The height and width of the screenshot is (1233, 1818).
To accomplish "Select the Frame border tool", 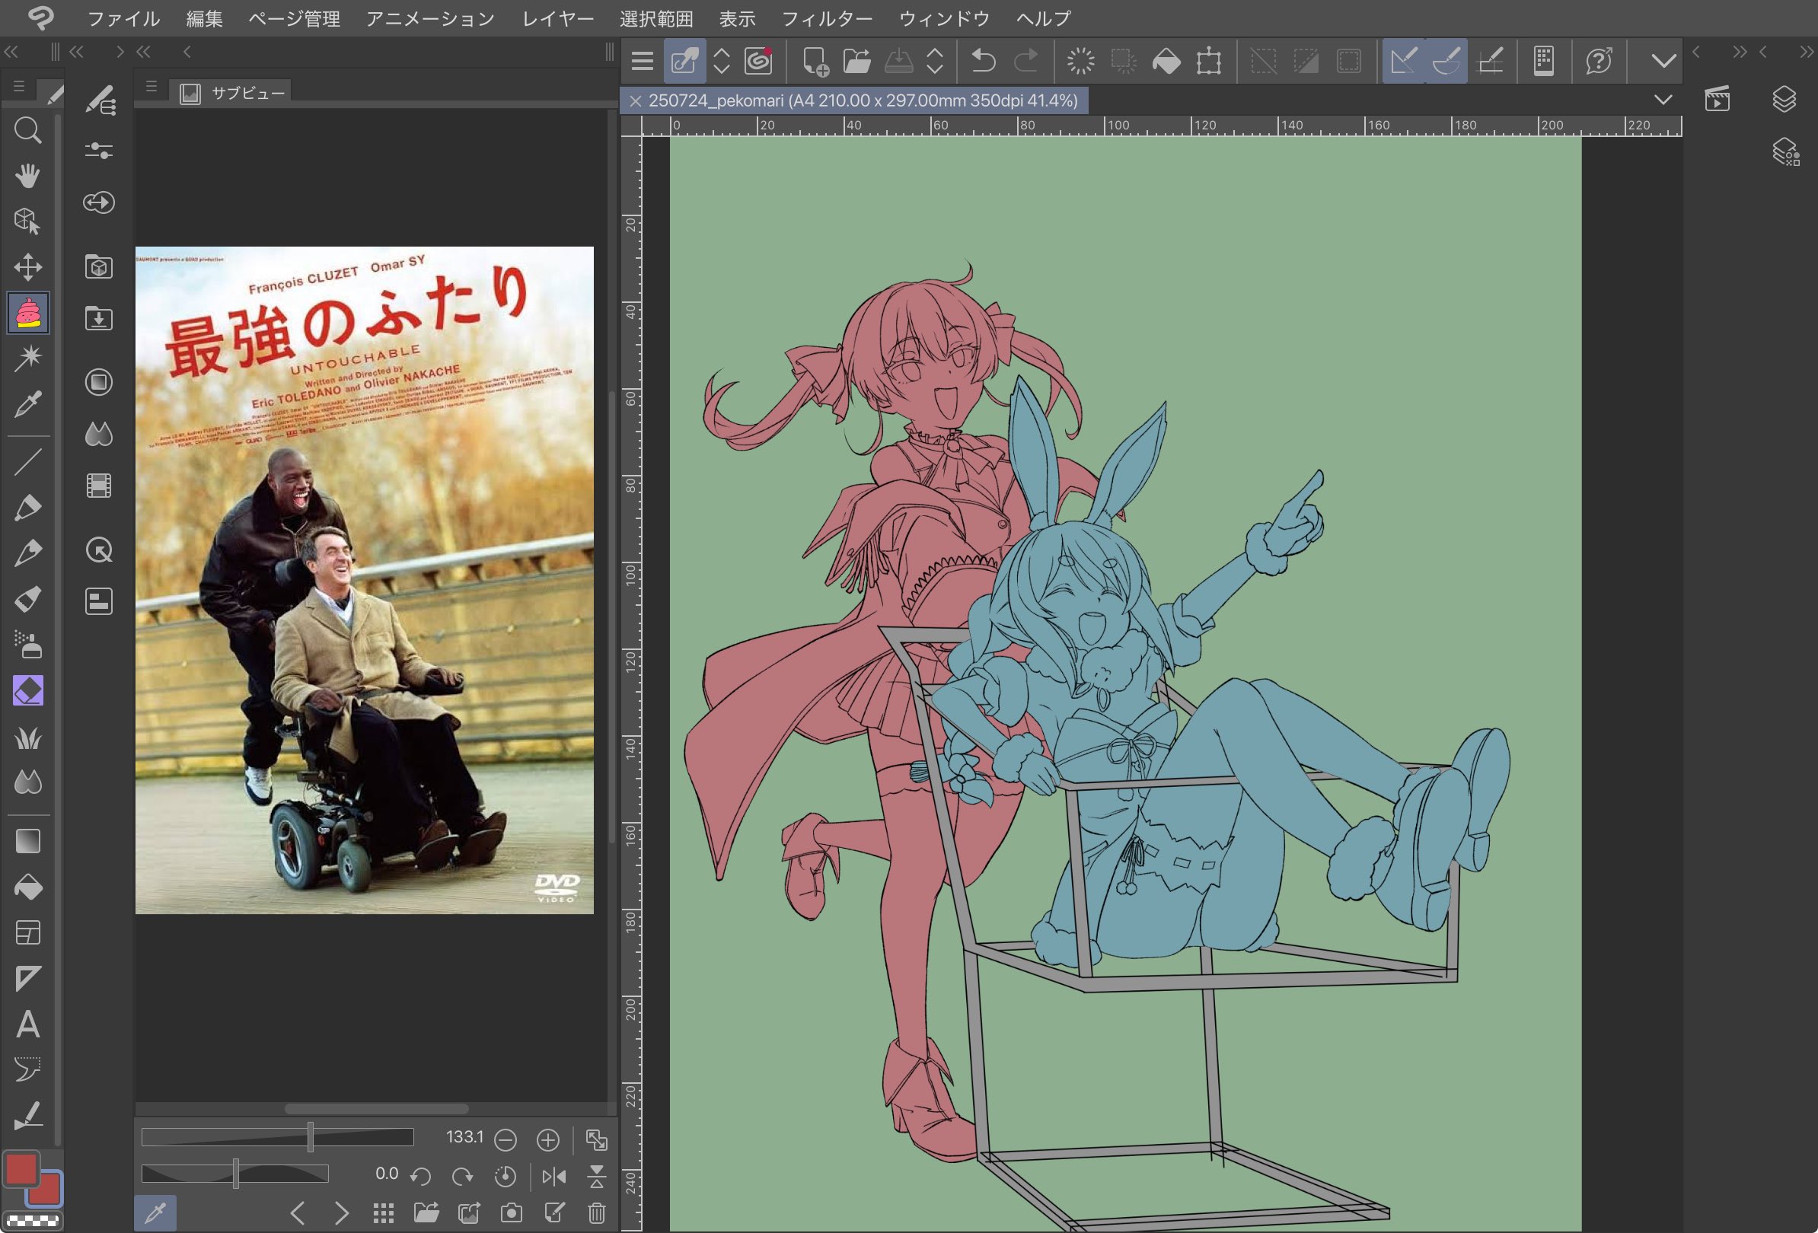I will click(28, 933).
